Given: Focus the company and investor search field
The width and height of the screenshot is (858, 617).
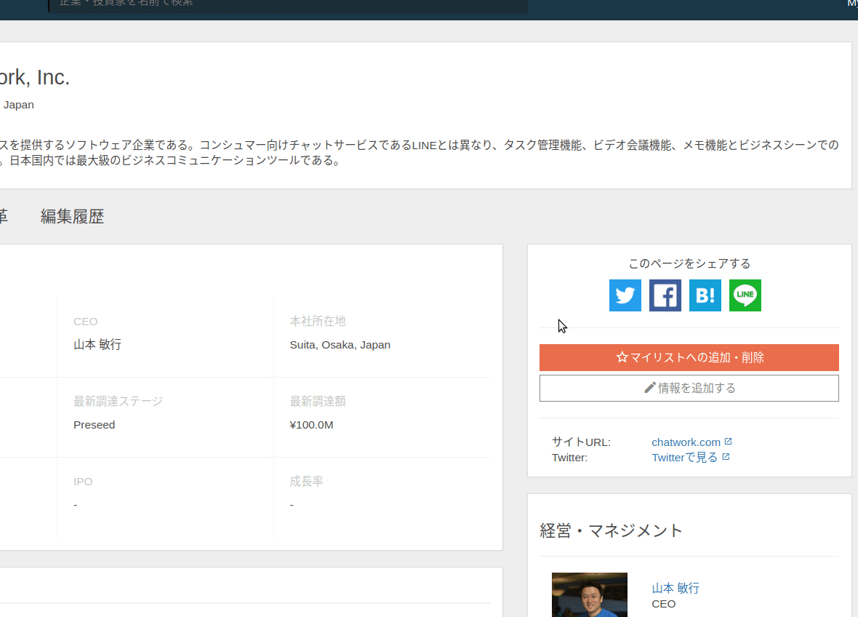Looking at the screenshot, I should (289, 6).
